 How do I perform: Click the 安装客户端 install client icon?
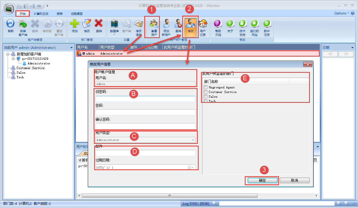tap(23, 23)
